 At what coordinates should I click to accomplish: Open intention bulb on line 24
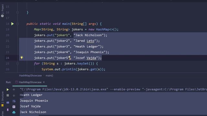coord(22,57)
